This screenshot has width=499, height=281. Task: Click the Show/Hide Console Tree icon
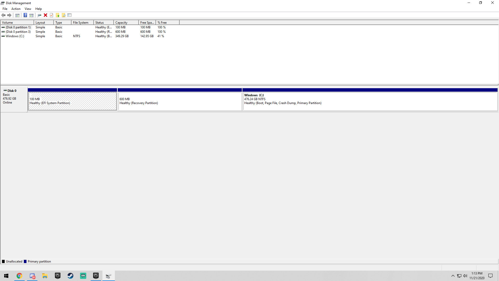click(17, 15)
